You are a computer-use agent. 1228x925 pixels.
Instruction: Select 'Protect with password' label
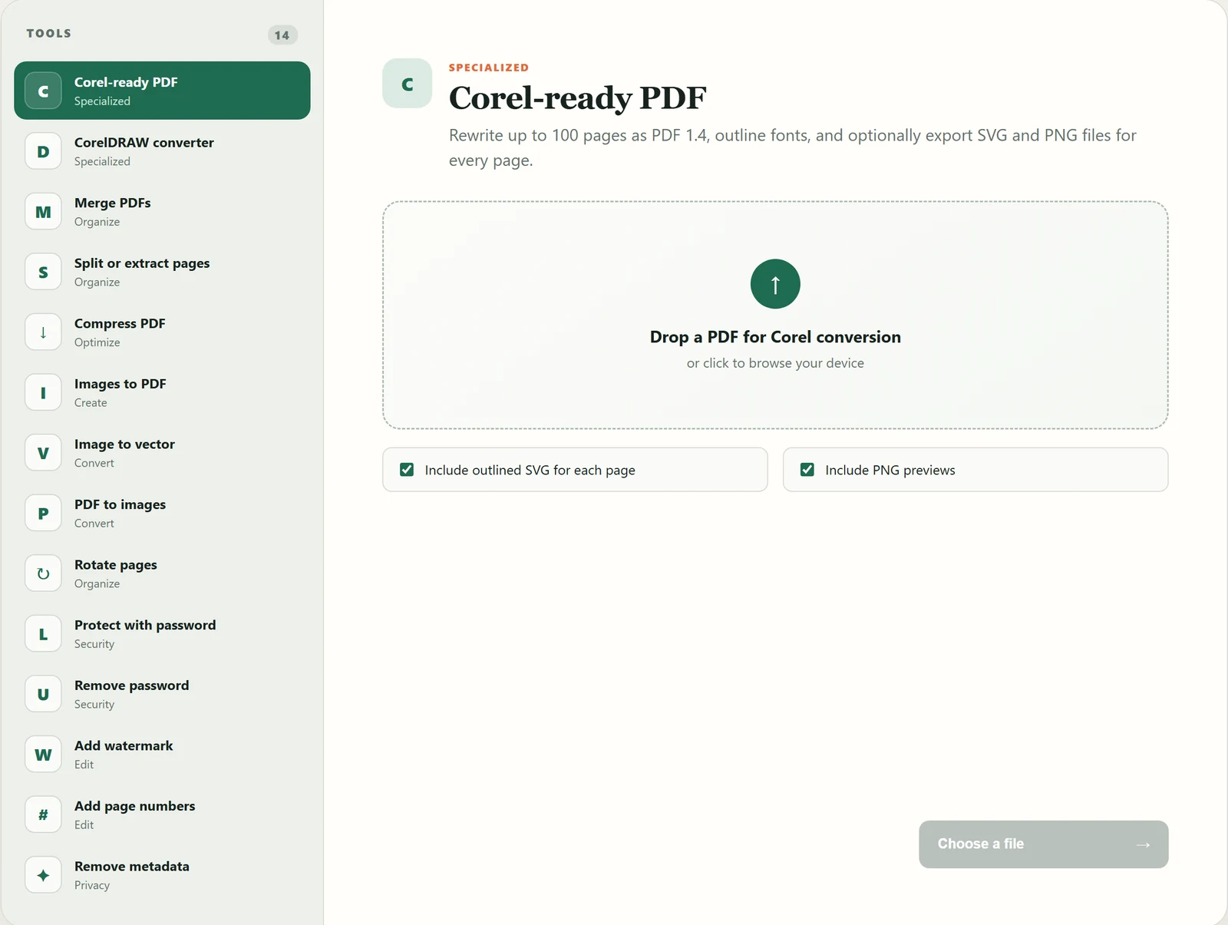tap(145, 625)
